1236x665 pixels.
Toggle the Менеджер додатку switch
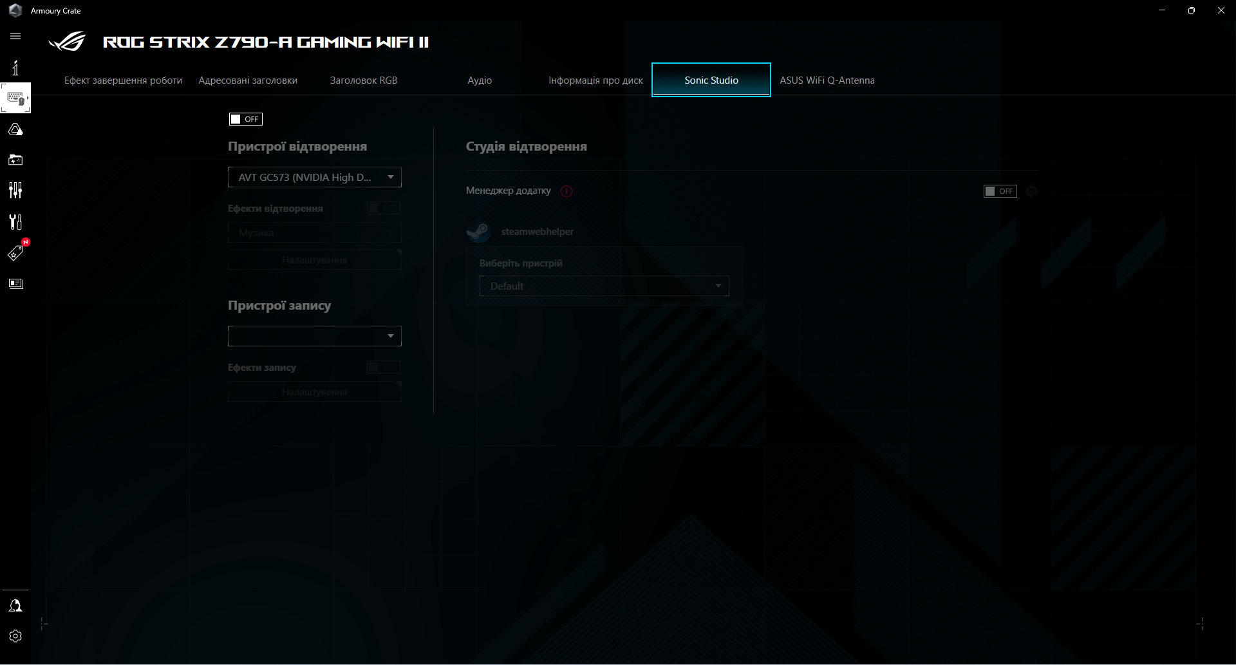(x=1000, y=191)
